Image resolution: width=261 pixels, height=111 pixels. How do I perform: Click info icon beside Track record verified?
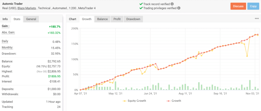click(x=172, y=4)
